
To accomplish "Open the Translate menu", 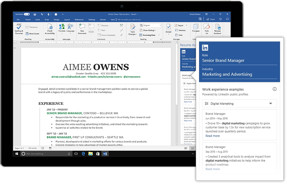I will [x=62, y=29].
